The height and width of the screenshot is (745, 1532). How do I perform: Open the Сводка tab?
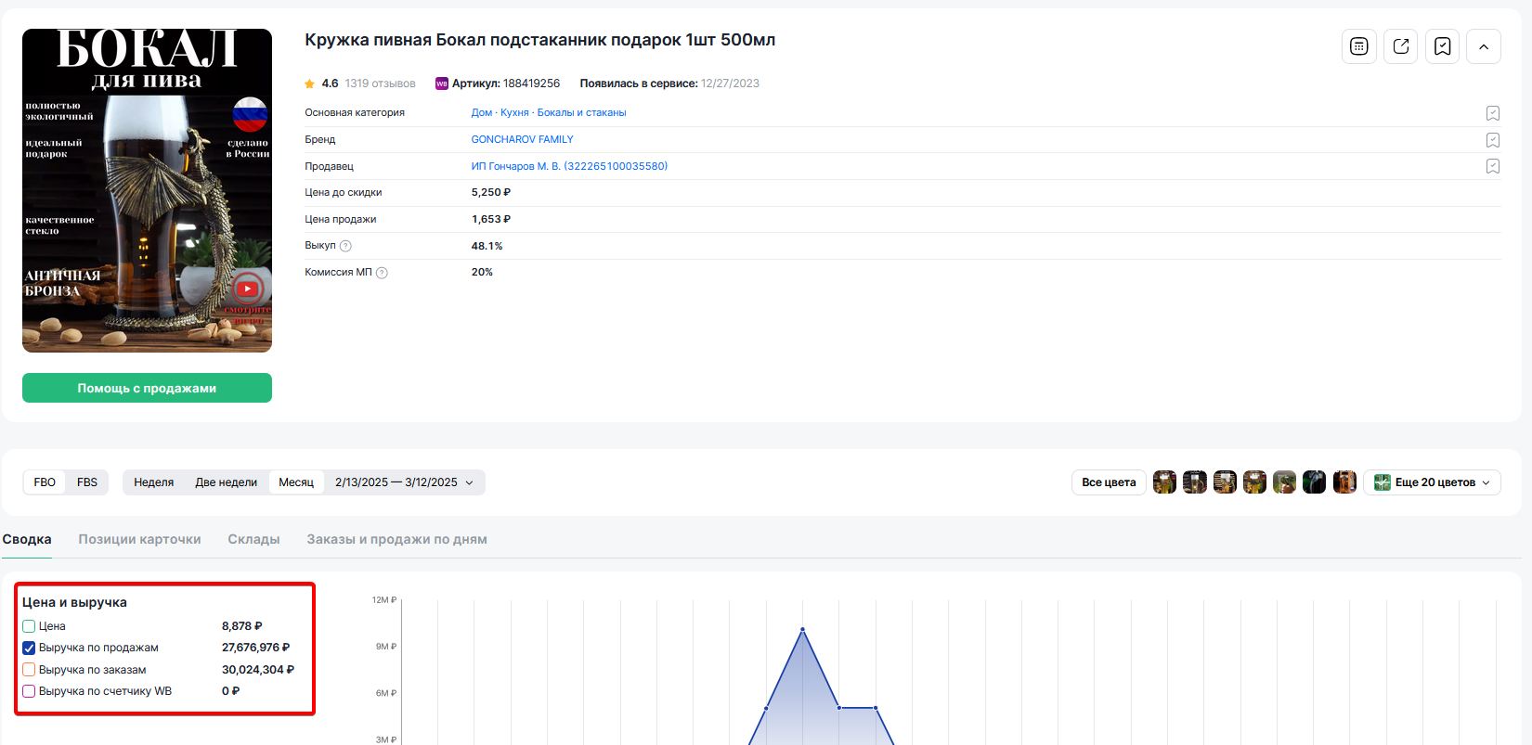(x=27, y=539)
